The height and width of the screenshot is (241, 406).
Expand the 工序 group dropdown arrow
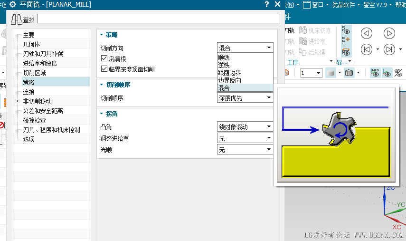click(331, 61)
